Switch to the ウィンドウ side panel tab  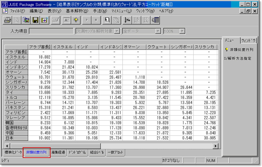[x=249, y=40]
